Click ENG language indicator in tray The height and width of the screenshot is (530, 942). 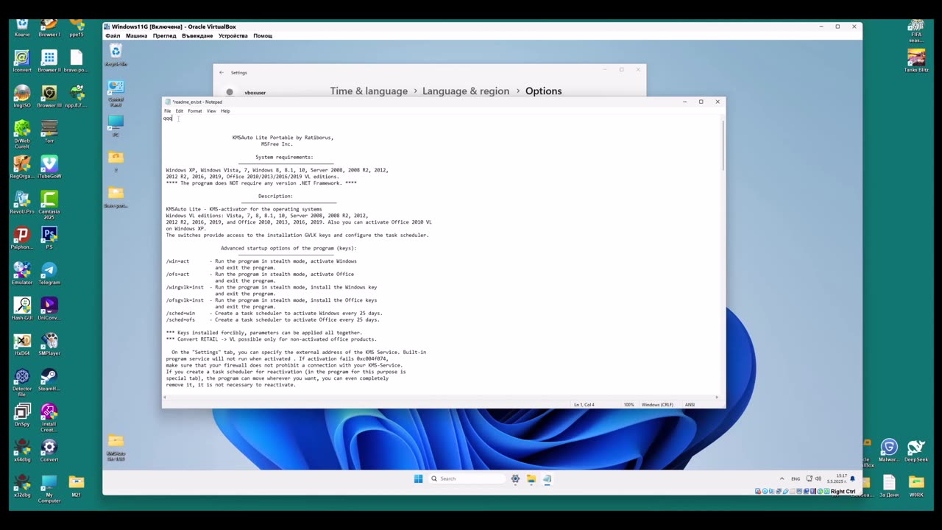pyautogui.click(x=796, y=478)
